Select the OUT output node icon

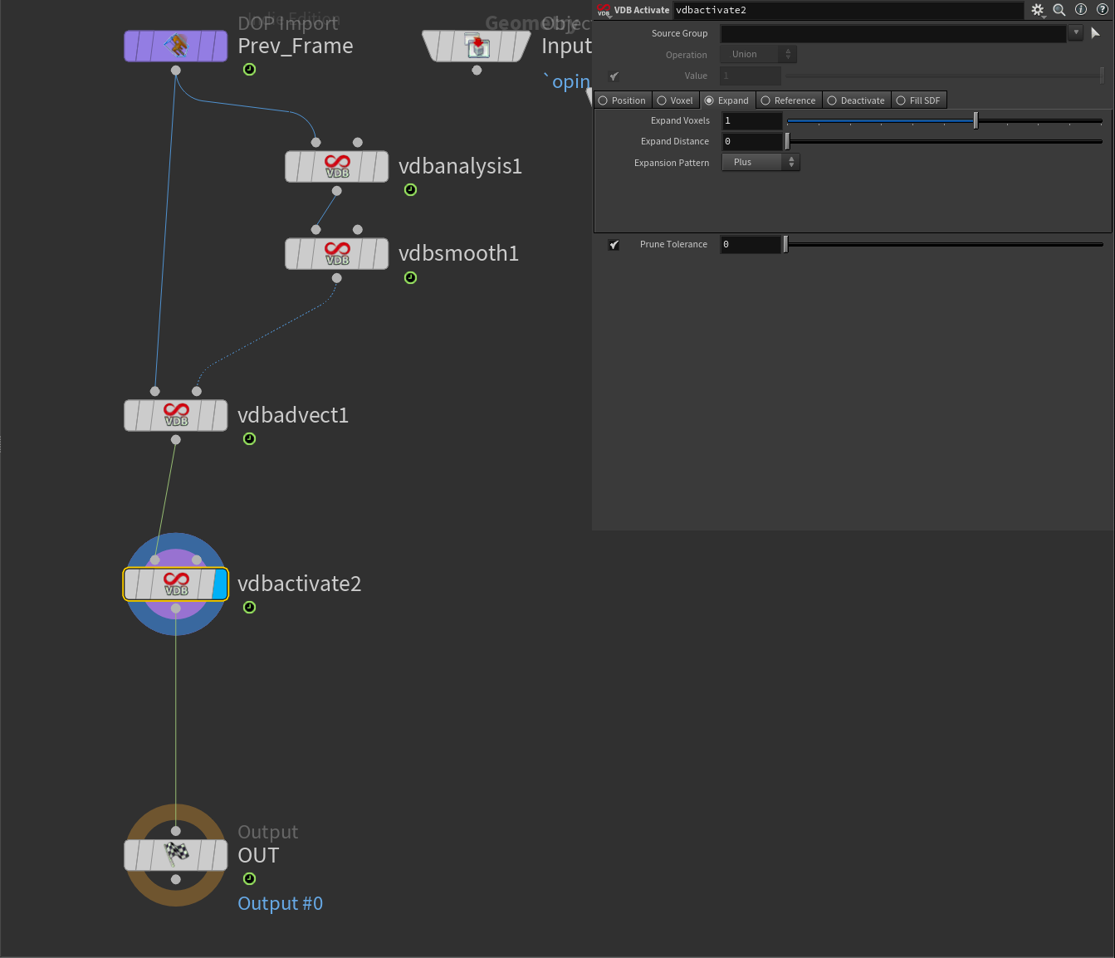click(176, 855)
